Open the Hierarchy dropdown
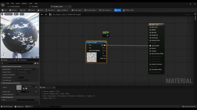Viewport: 197px width, 110px height. [50, 10]
